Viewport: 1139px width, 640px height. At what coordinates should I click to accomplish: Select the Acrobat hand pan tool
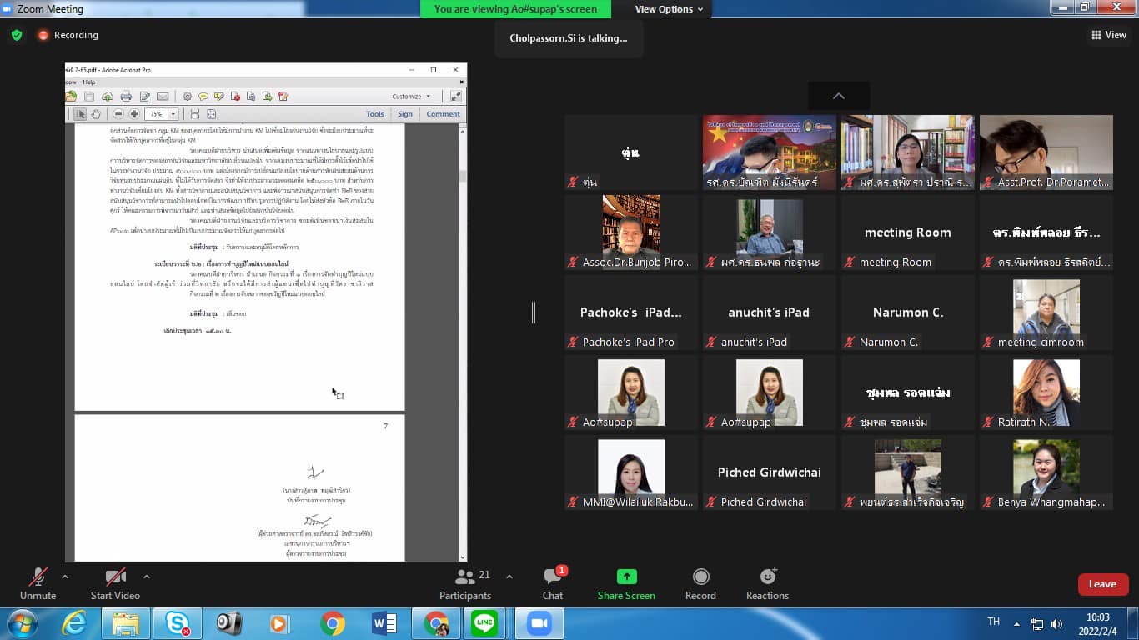pos(96,114)
